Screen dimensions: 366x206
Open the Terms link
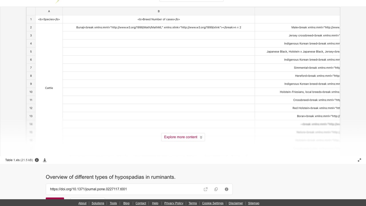(193, 203)
